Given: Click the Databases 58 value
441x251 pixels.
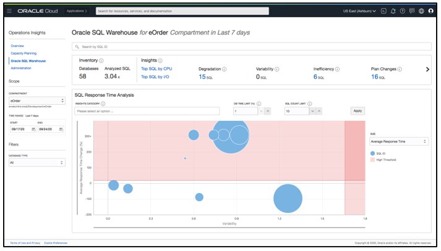Looking at the screenshot, I should point(83,76).
